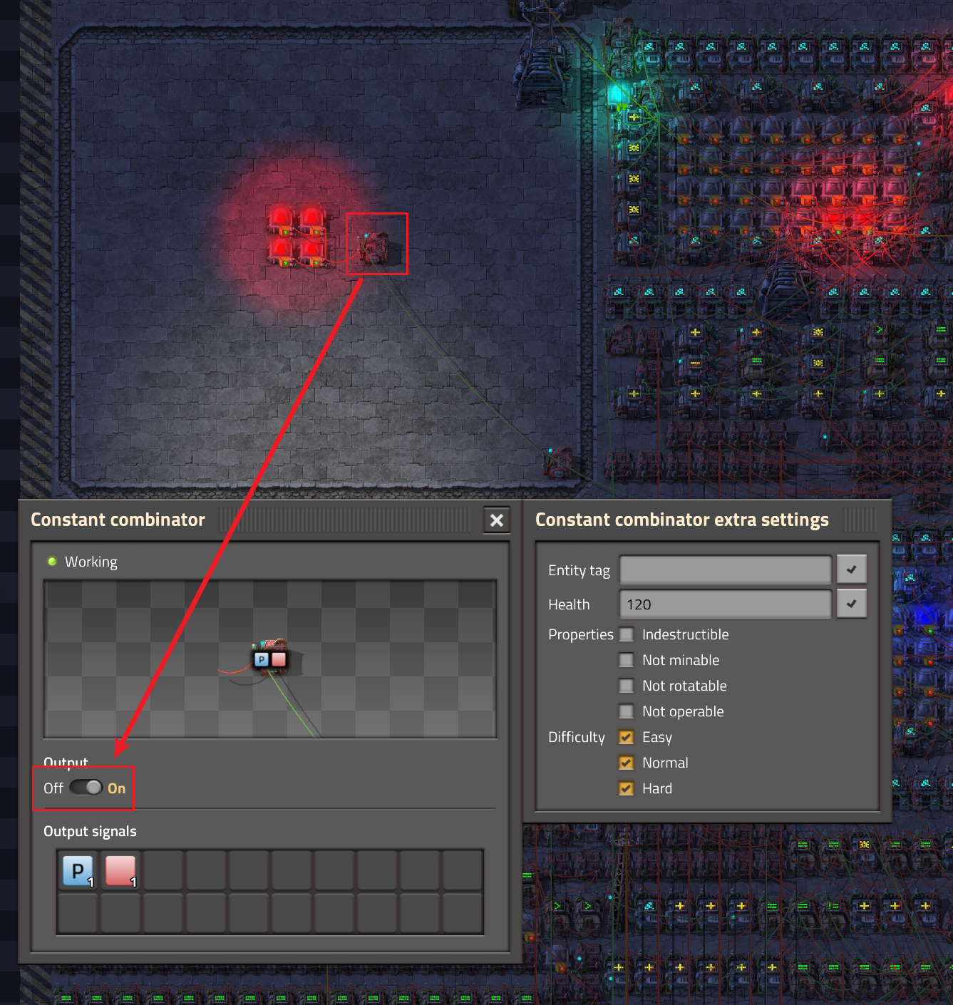Enable the Not operable checkbox
Screen dimensions: 953x1005
pyautogui.click(x=627, y=711)
